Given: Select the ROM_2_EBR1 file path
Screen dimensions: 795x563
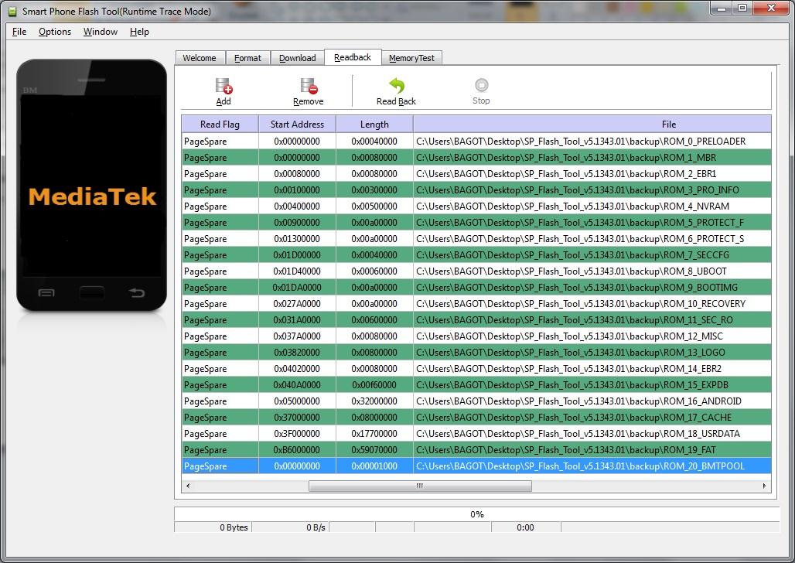Looking at the screenshot, I should (x=566, y=173).
